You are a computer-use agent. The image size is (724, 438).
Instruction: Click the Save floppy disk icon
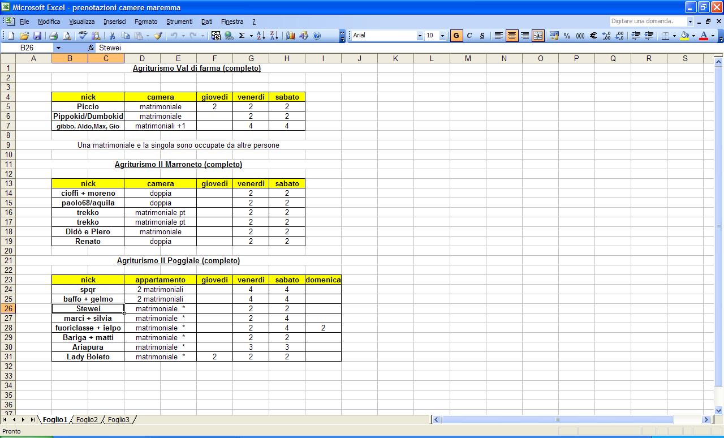36,36
